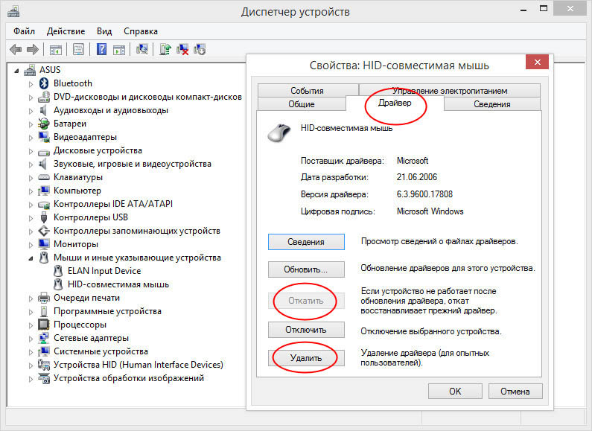Close the HID mouse properties dialog
The height and width of the screenshot is (431, 592).
point(537,62)
